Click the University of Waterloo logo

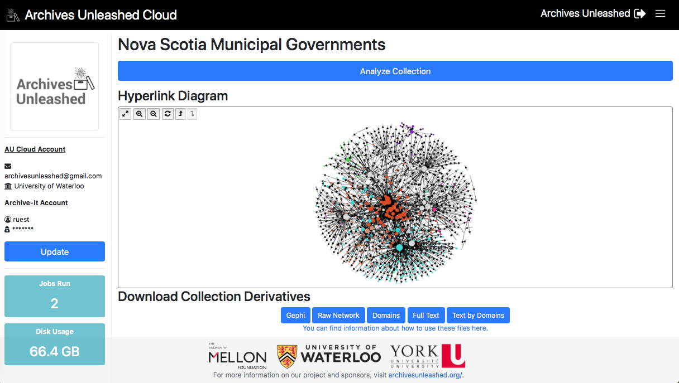329,355
